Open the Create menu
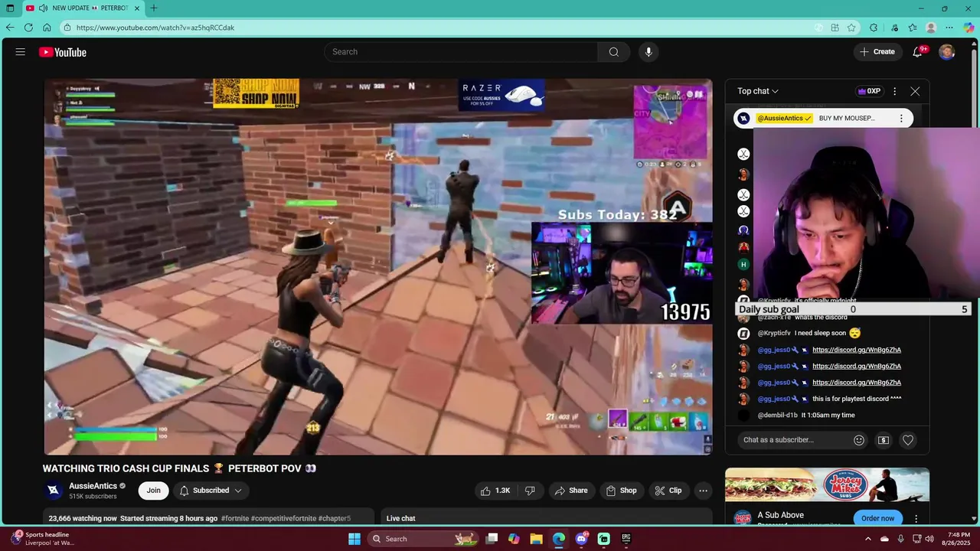 pyautogui.click(x=877, y=52)
